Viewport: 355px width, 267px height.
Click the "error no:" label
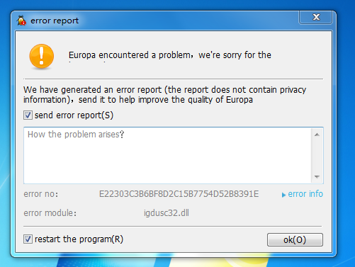pos(41,194)
